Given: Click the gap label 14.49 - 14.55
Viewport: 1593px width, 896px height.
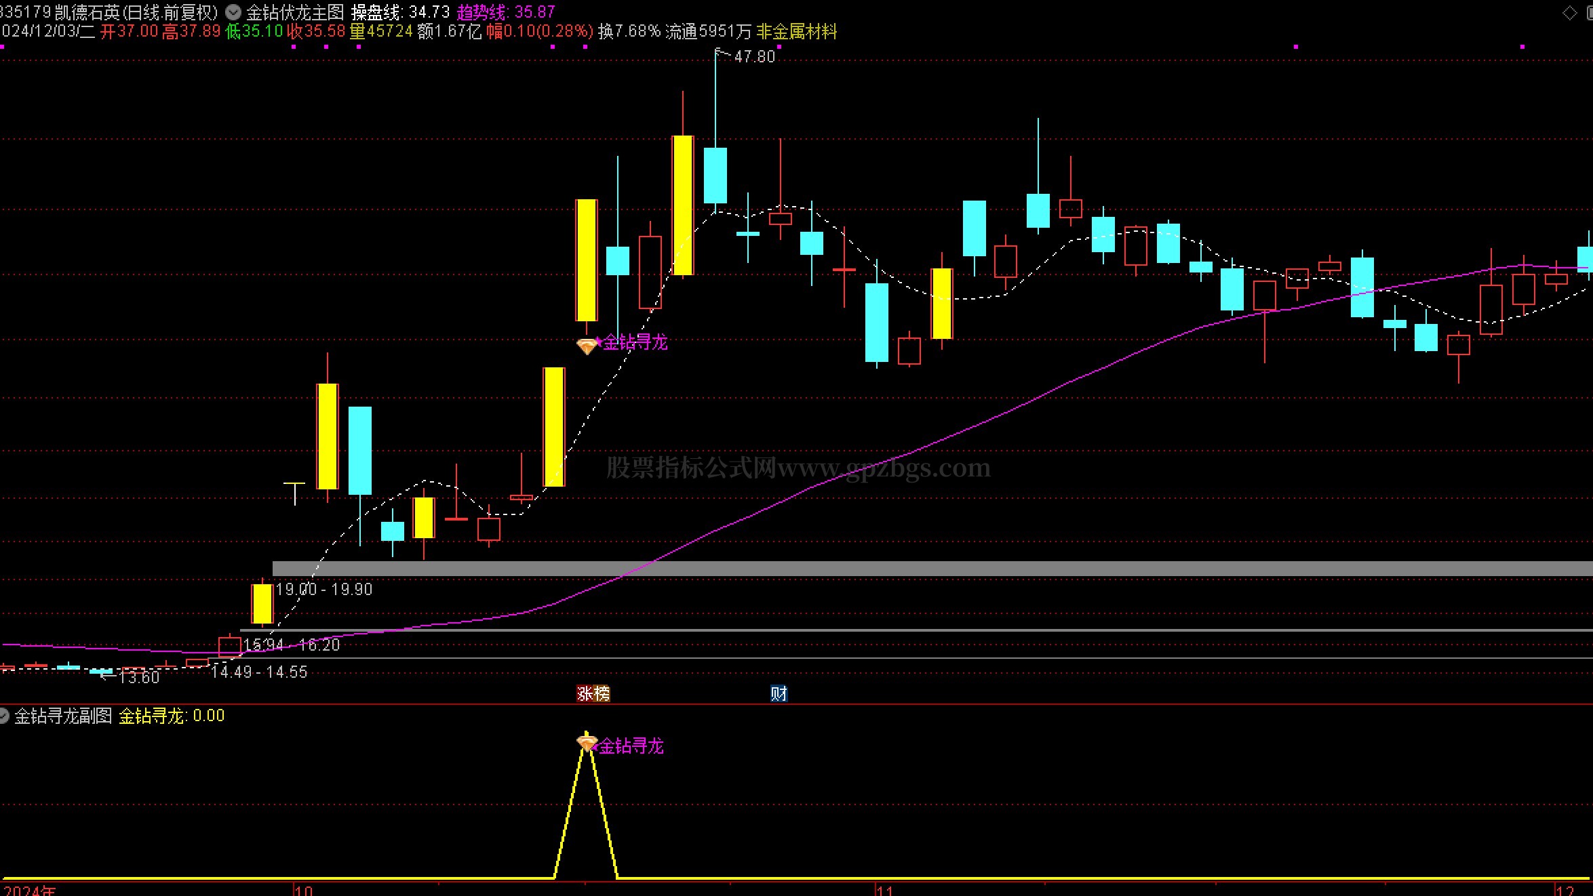Looking at the screenshot, I should (259, 672).
